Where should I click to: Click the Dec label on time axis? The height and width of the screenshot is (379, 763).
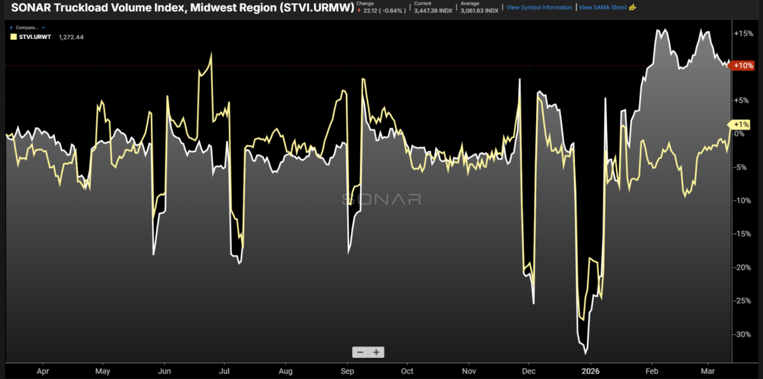(529, 371)
